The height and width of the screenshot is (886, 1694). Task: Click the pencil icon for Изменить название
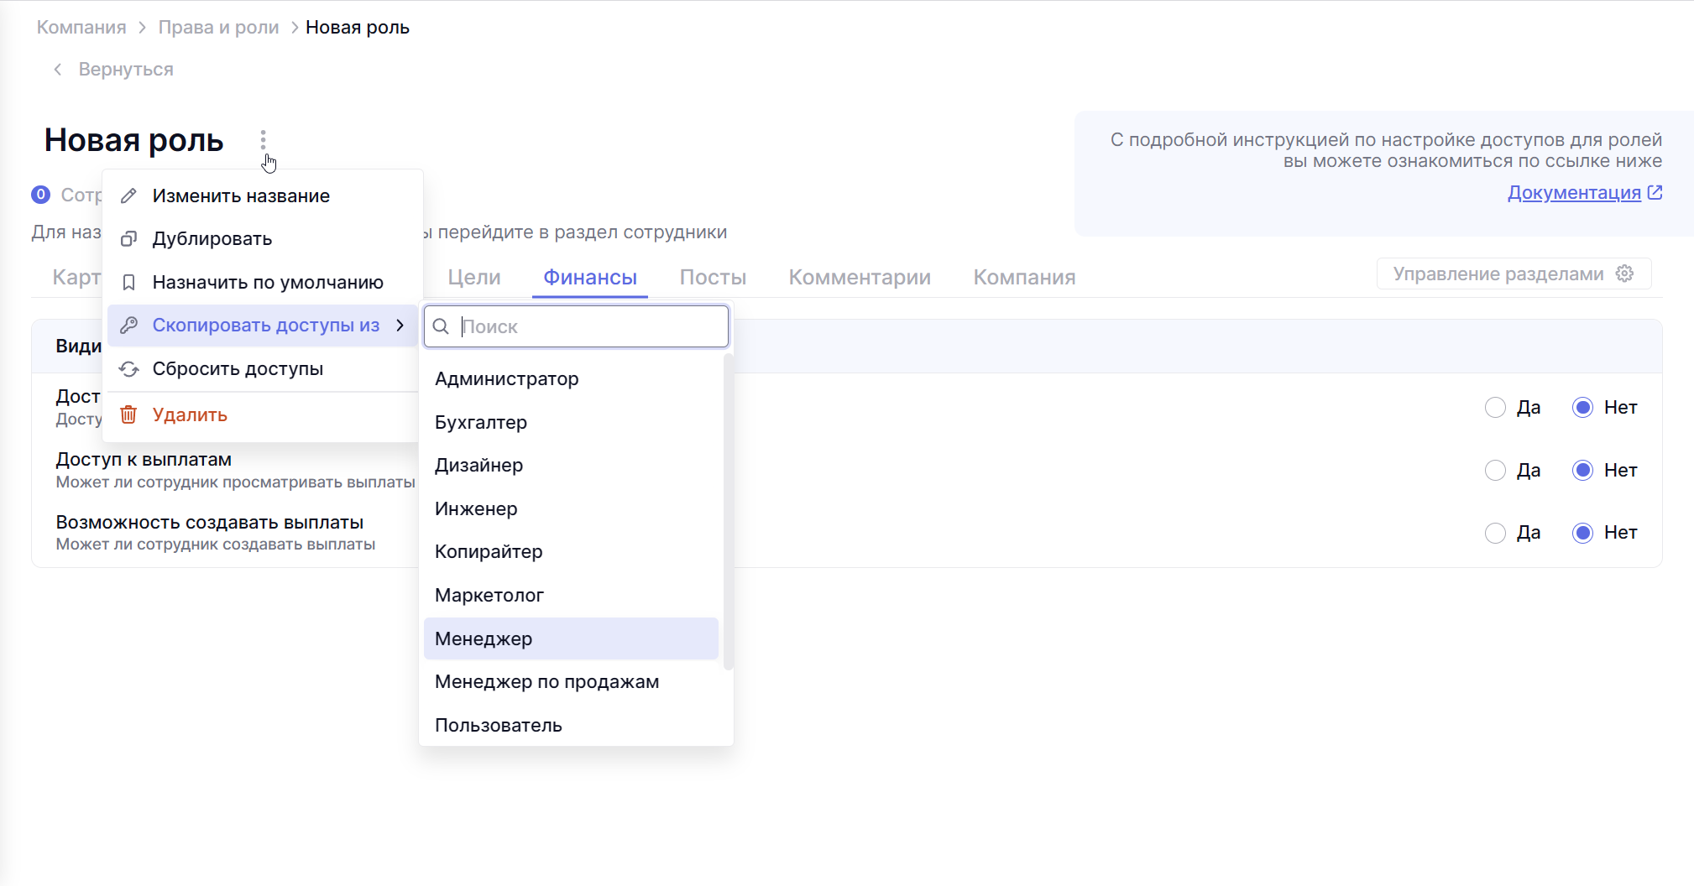[128, 195]
